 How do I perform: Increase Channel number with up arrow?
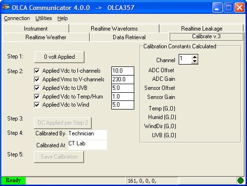[x=194, y=57]
